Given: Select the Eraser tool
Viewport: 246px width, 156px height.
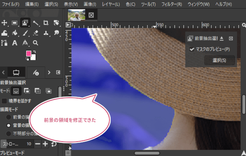Looking at the screenshot, I should coord(36,33).
